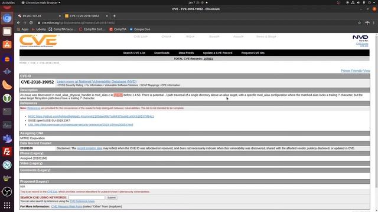Show Applications grid in the dock

pyautogui.click(x=7, y=205)
